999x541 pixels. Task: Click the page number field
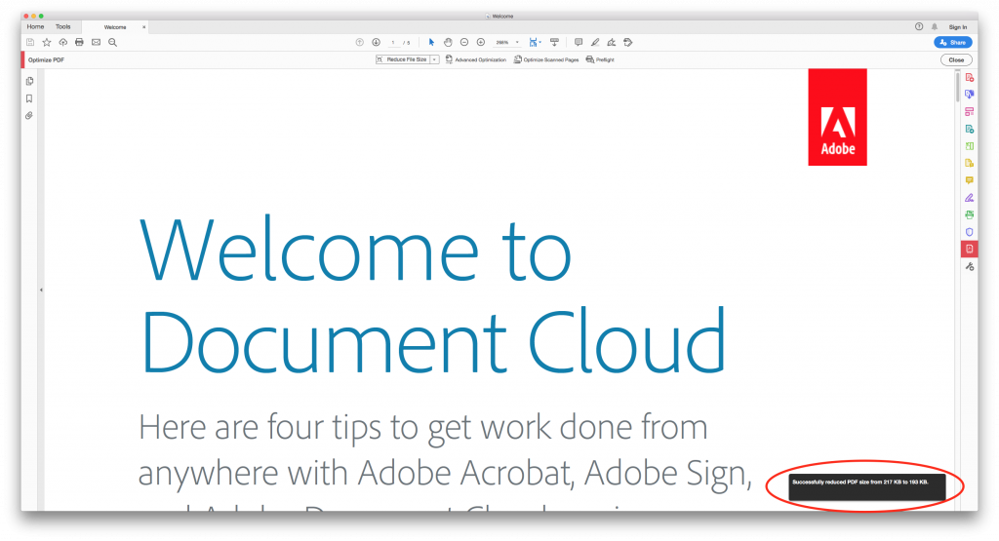(393, 43)
